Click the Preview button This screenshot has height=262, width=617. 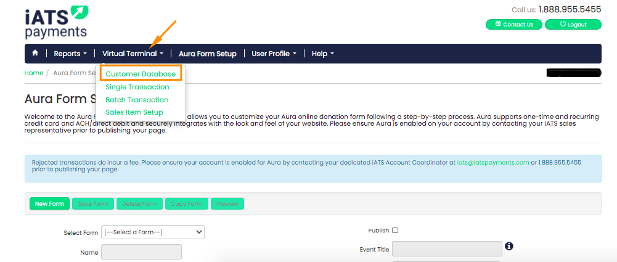[227, 204]
